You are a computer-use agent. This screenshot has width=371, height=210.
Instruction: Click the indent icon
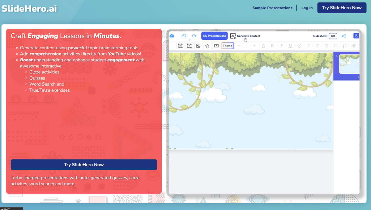point(354,46)
